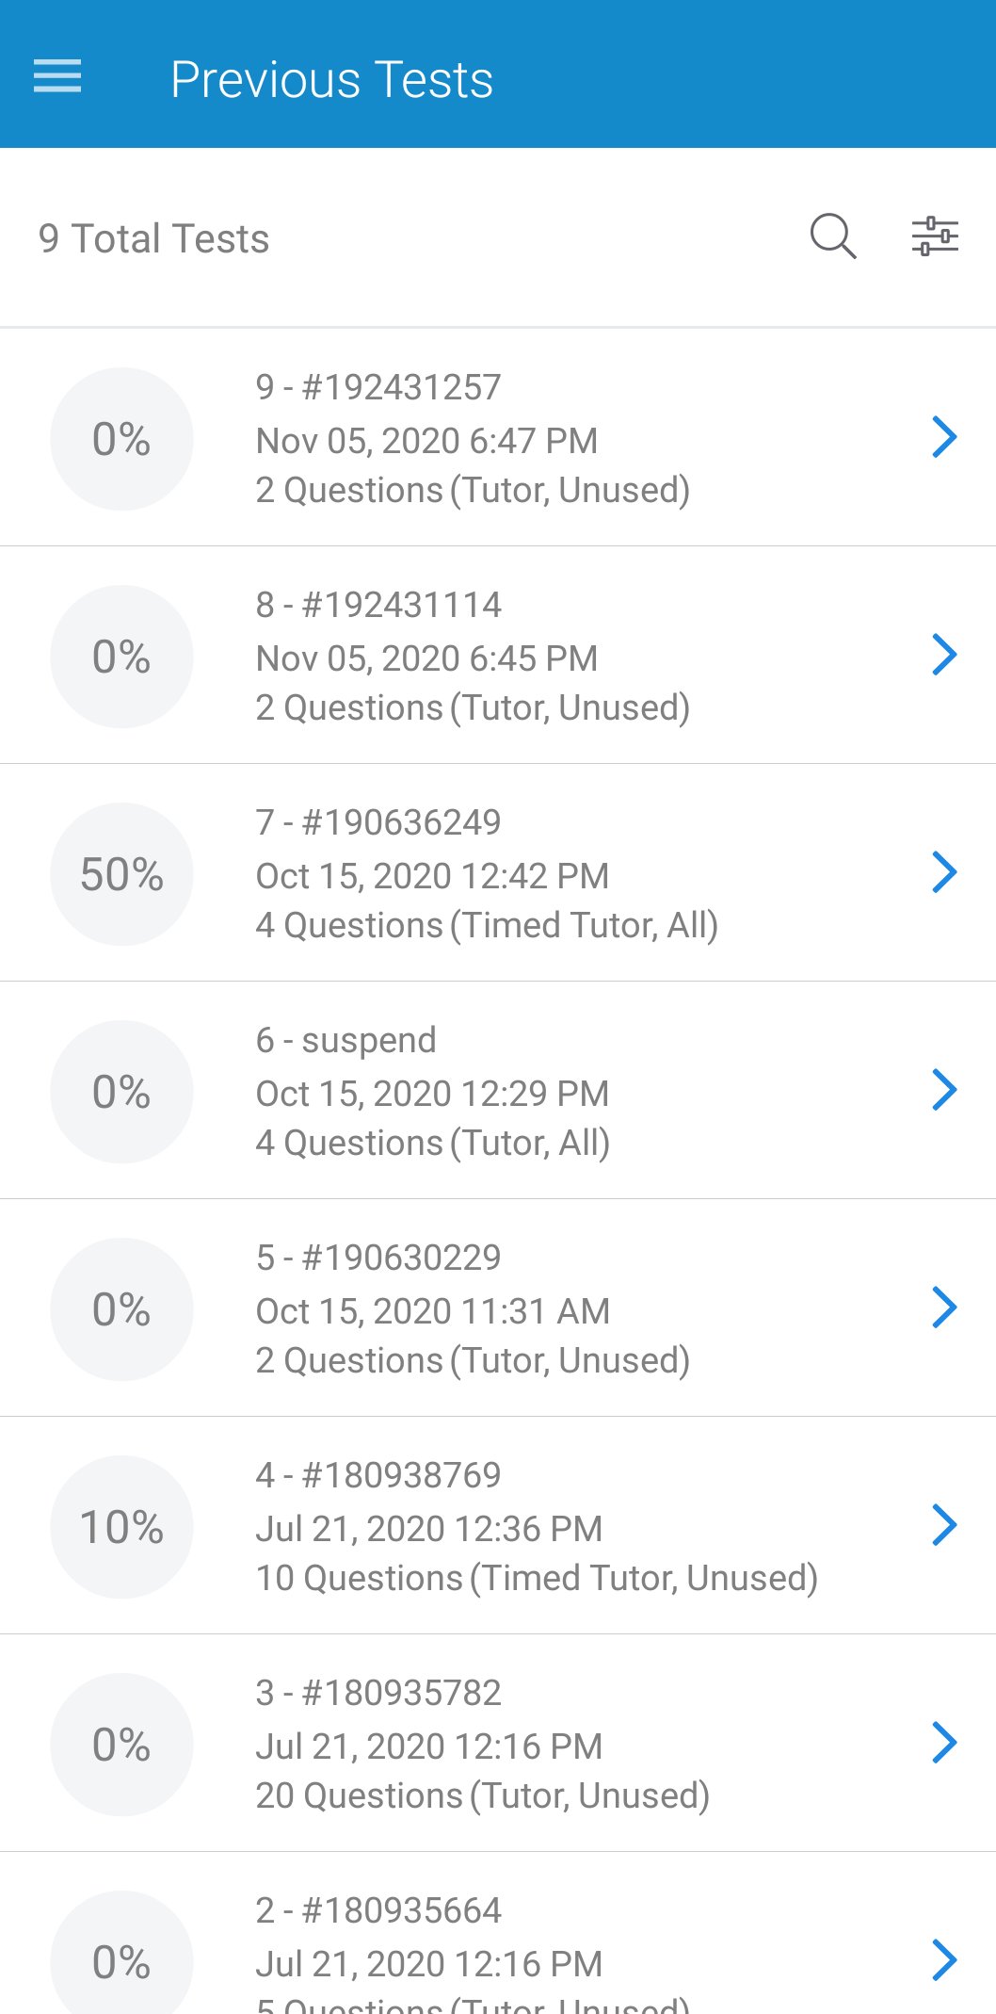Expand chevron for test #180938769
The height and width of the screenshot is (2014, 996).
[x=943, y=1525]
